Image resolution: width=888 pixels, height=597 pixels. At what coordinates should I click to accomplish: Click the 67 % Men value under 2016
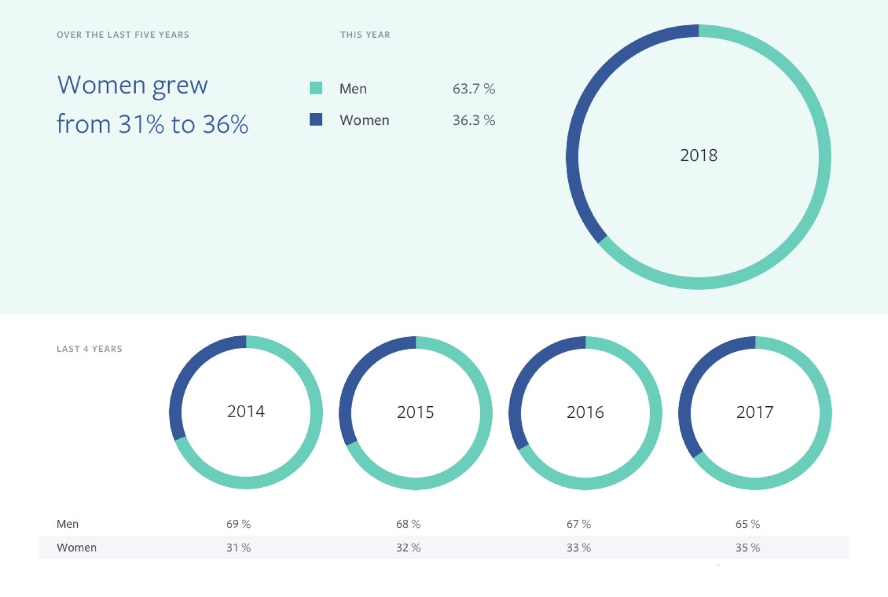click(578, 524)
